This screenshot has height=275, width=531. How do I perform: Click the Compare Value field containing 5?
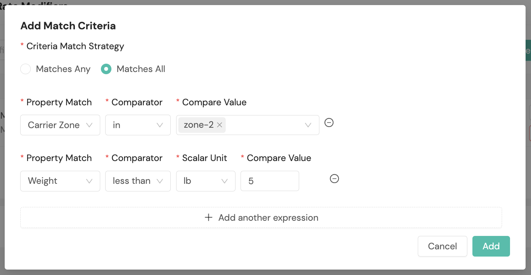[270, 181]
